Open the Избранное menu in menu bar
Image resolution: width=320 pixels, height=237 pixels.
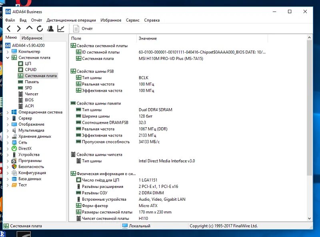(x=111, y=20)
